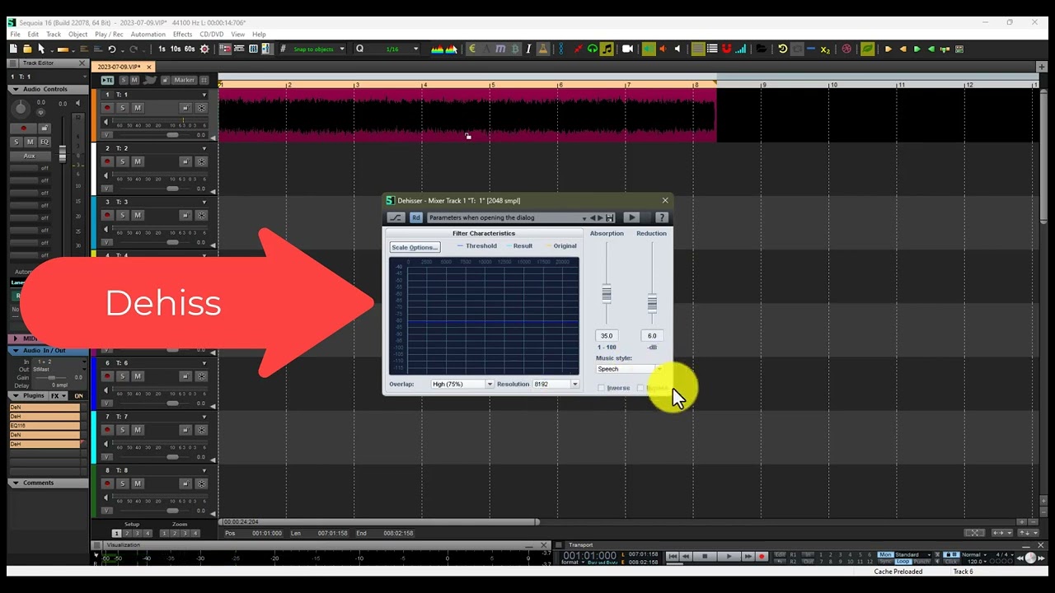
Task: Click the Undo arrow in the toolbar
Action: click(x=111, y=49)
